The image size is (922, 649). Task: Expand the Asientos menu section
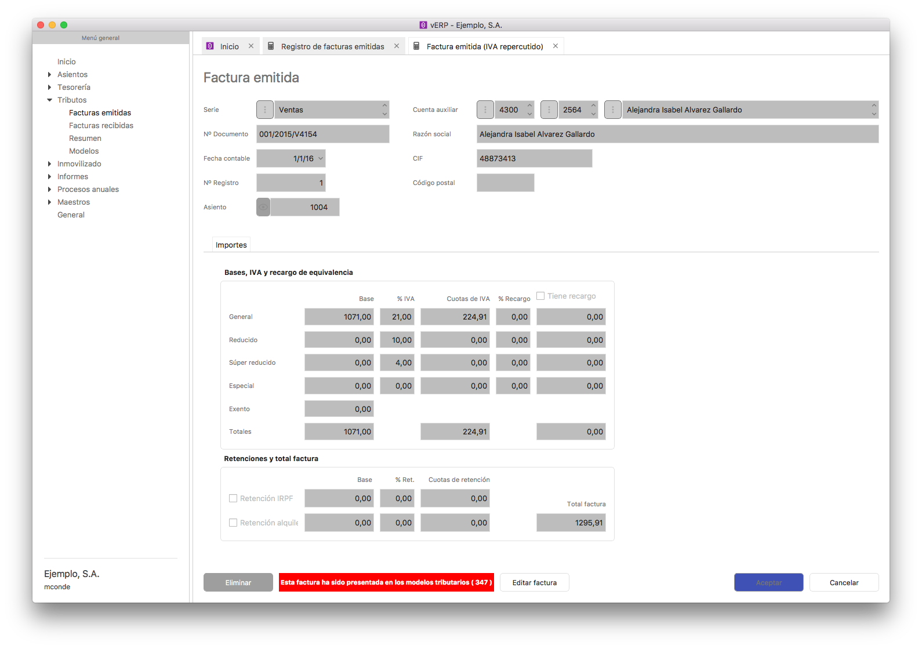(x=50, y=74)
